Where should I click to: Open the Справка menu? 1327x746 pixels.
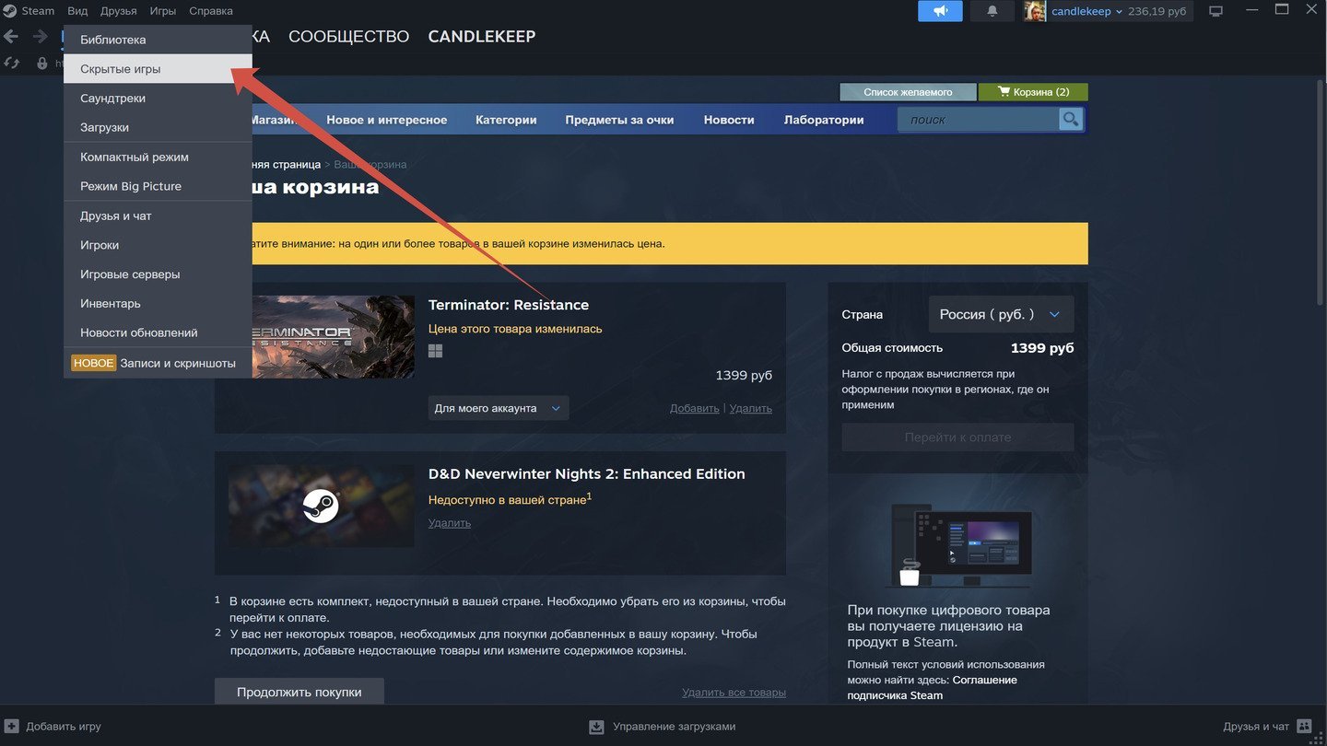(211, 11)
